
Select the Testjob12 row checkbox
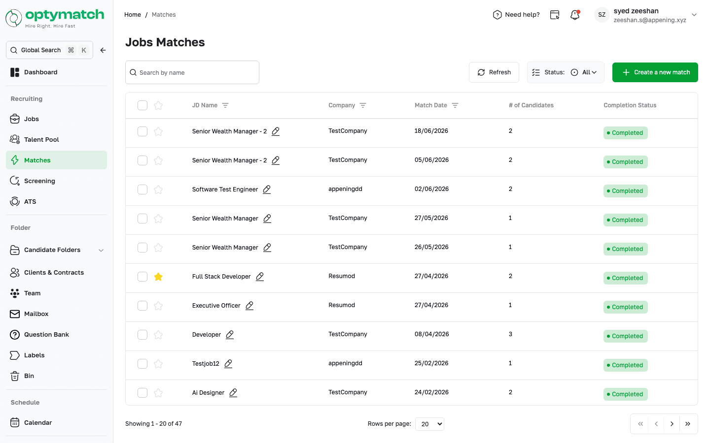(x=142, y=364)
